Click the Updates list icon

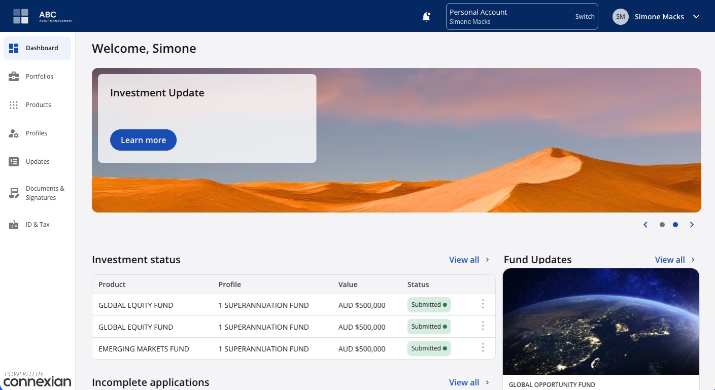pos(14,162)
